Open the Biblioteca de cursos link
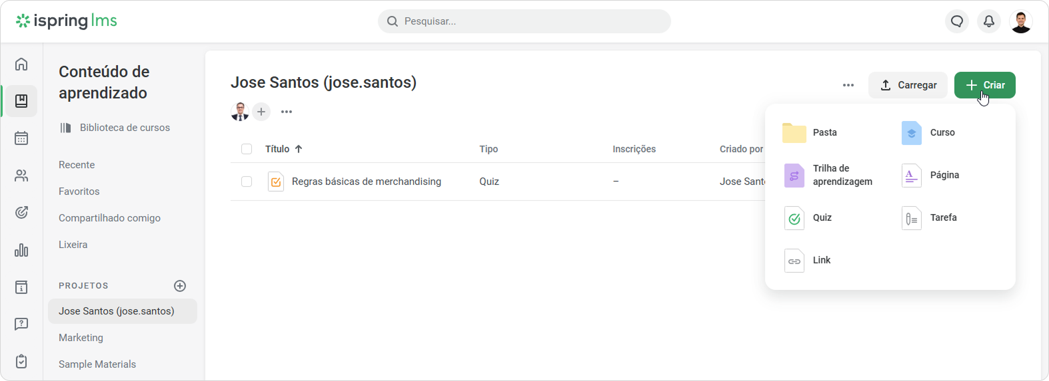1049x381 pixels. [124, 128]
